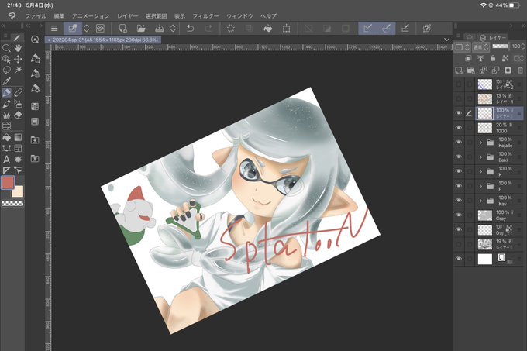Open the フィルター menu
527x351 pixels.
point(205,15)
